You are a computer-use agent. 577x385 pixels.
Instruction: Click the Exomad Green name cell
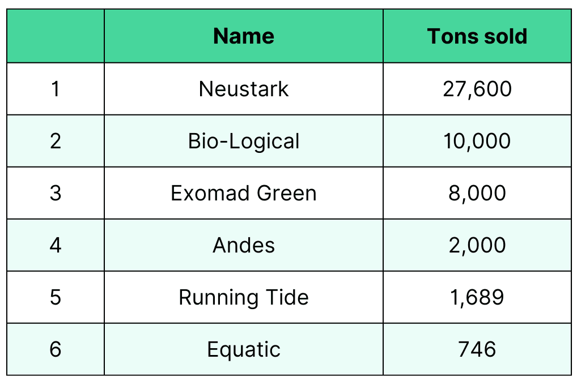coord(244,193)
